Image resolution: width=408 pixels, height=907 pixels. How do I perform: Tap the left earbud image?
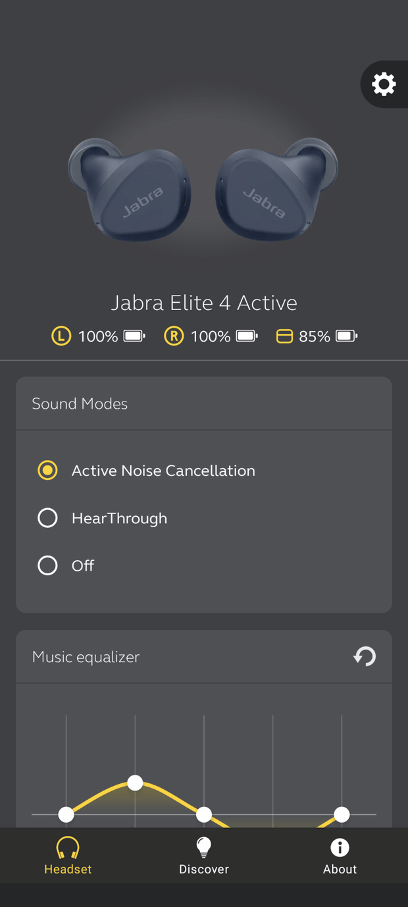coord(130,190)
